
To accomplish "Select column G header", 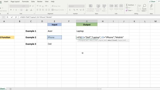I will point(87,21).
